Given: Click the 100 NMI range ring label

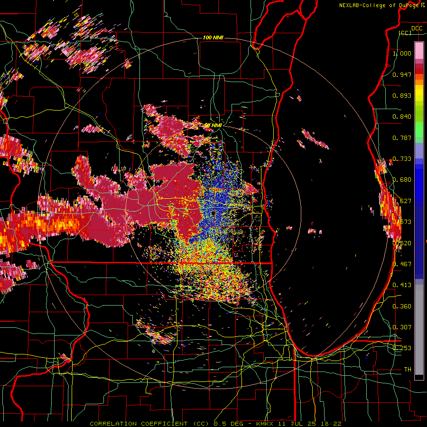Looking at the screenshot, I should coord(213,37).
